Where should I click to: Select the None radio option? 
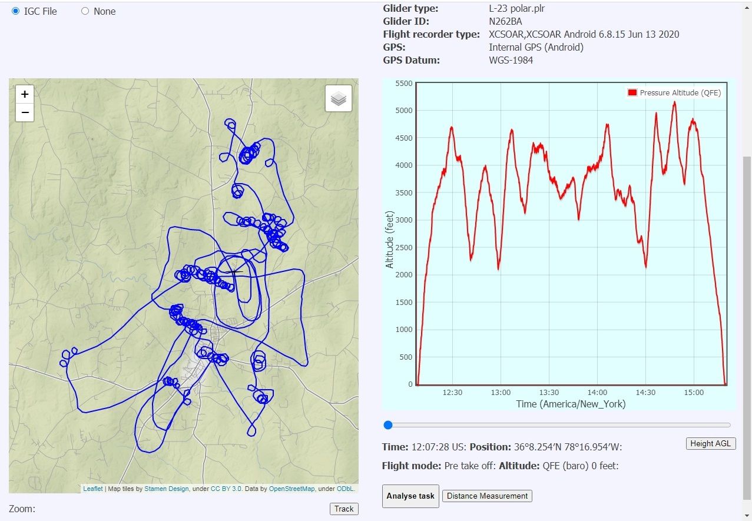tap(85, 11)
